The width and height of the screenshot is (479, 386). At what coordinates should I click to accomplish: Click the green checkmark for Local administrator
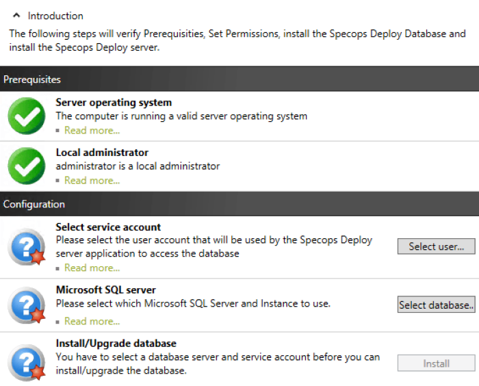[27, 166]
